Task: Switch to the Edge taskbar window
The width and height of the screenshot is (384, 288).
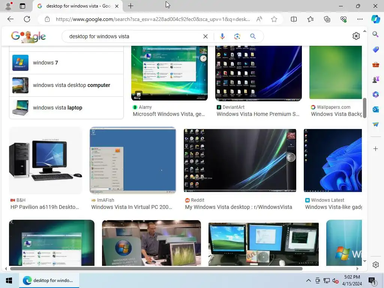Action: tap(49, 280)
